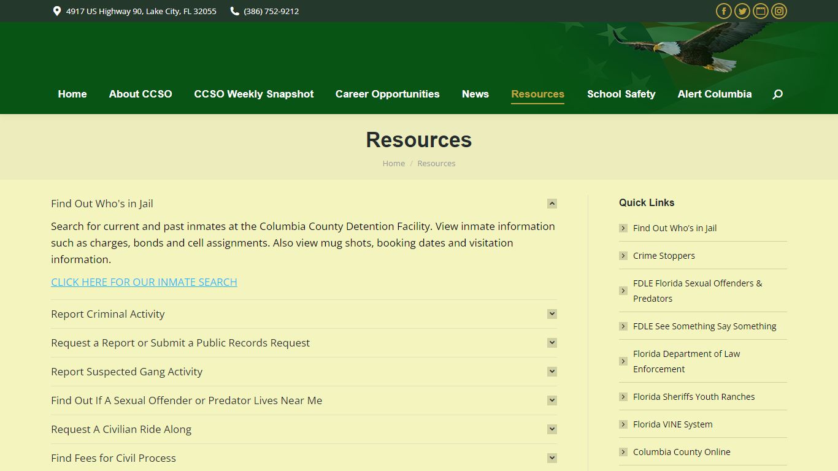Click the arrow icon beside FDLE See Something Say Something
The width and height of the screenshot is (838, 471).
coord(623,326)
